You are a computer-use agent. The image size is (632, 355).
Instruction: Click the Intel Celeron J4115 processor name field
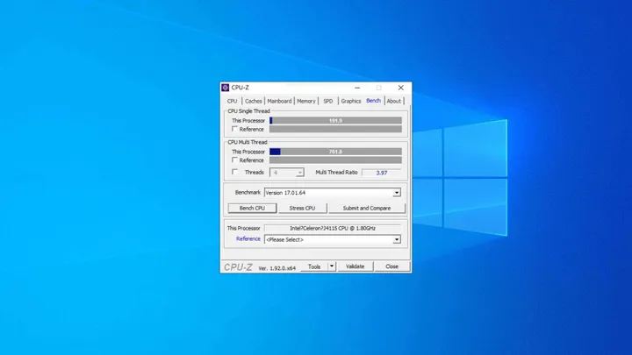point(333,228)
